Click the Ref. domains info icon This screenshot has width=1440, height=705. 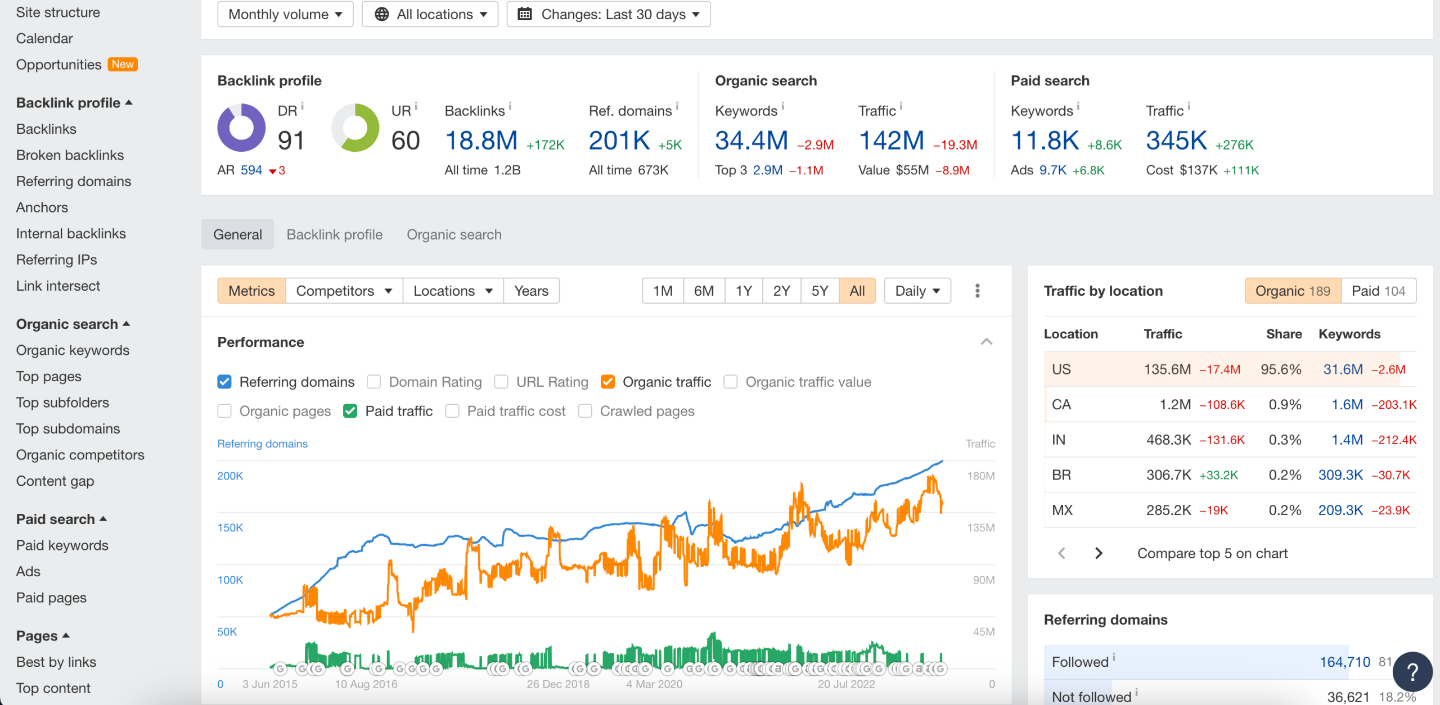tap(677, 106)
